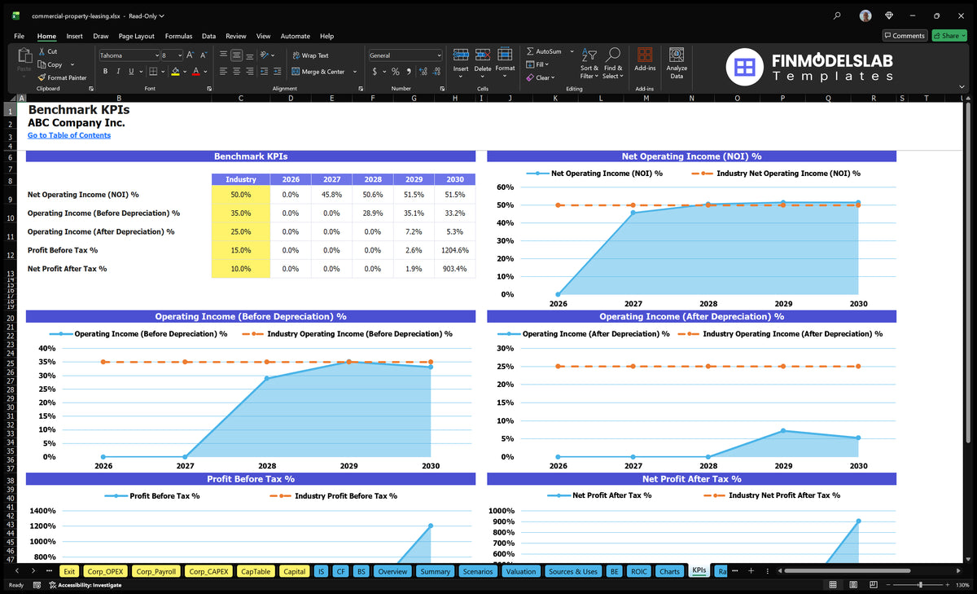The image size is (977, 594).
Task: Add a new sheet with plus button
Action: 751,571
